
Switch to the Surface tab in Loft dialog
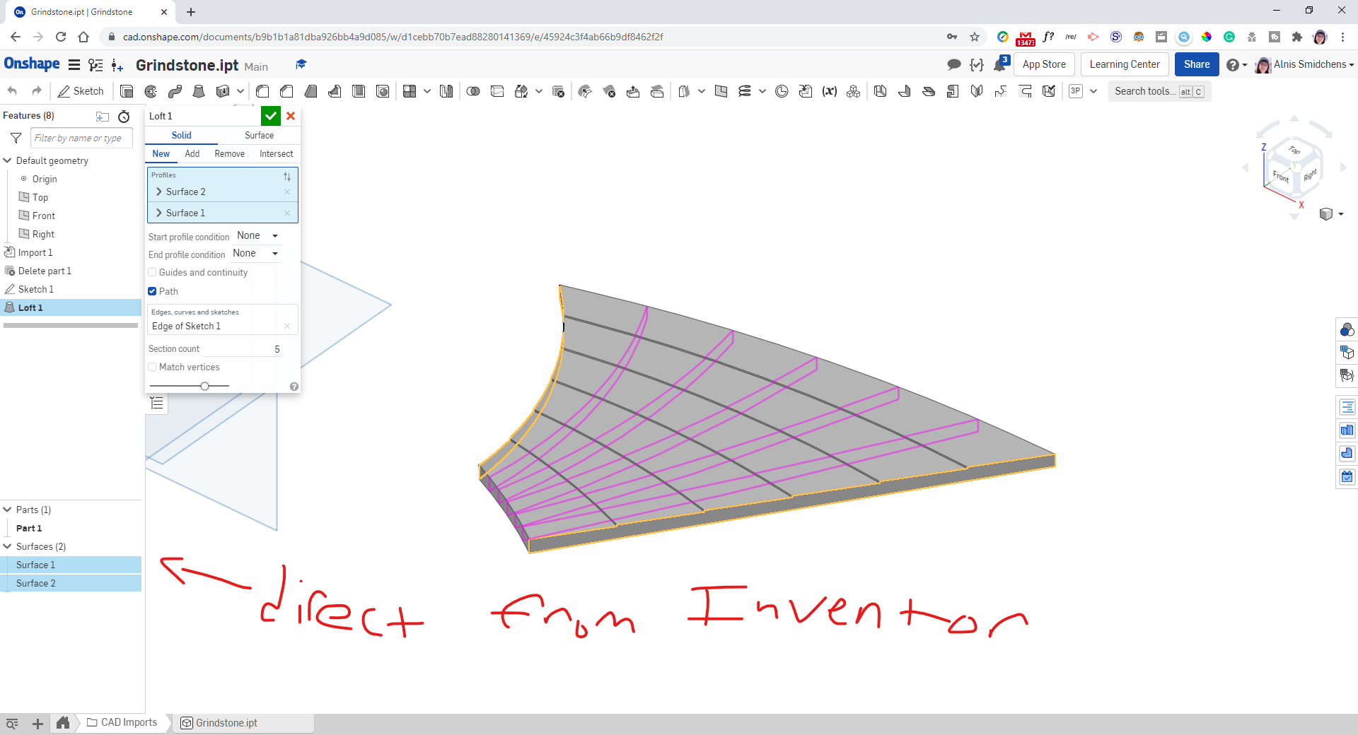coord(257,135)
